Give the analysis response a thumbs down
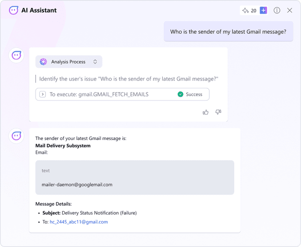Screen dimensions: 301x247 (218, 112)
